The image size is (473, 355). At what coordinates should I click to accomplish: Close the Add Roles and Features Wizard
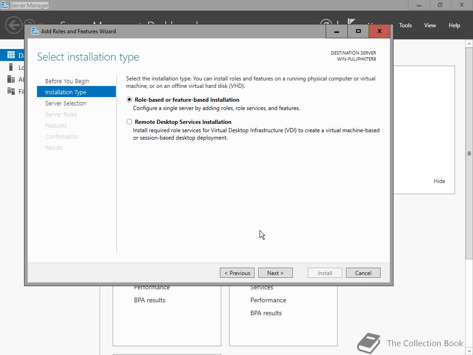pyautogui.click(x=379, y=31)
